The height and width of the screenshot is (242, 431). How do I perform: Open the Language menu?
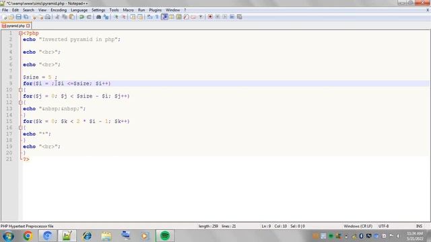[79, 10]
